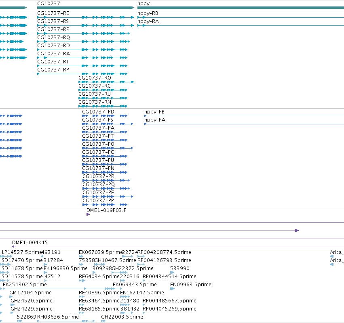The width and height of the screenshot is (344, 323).
Task: Click the hppy-PB protein label
Action: pos(154,112)
